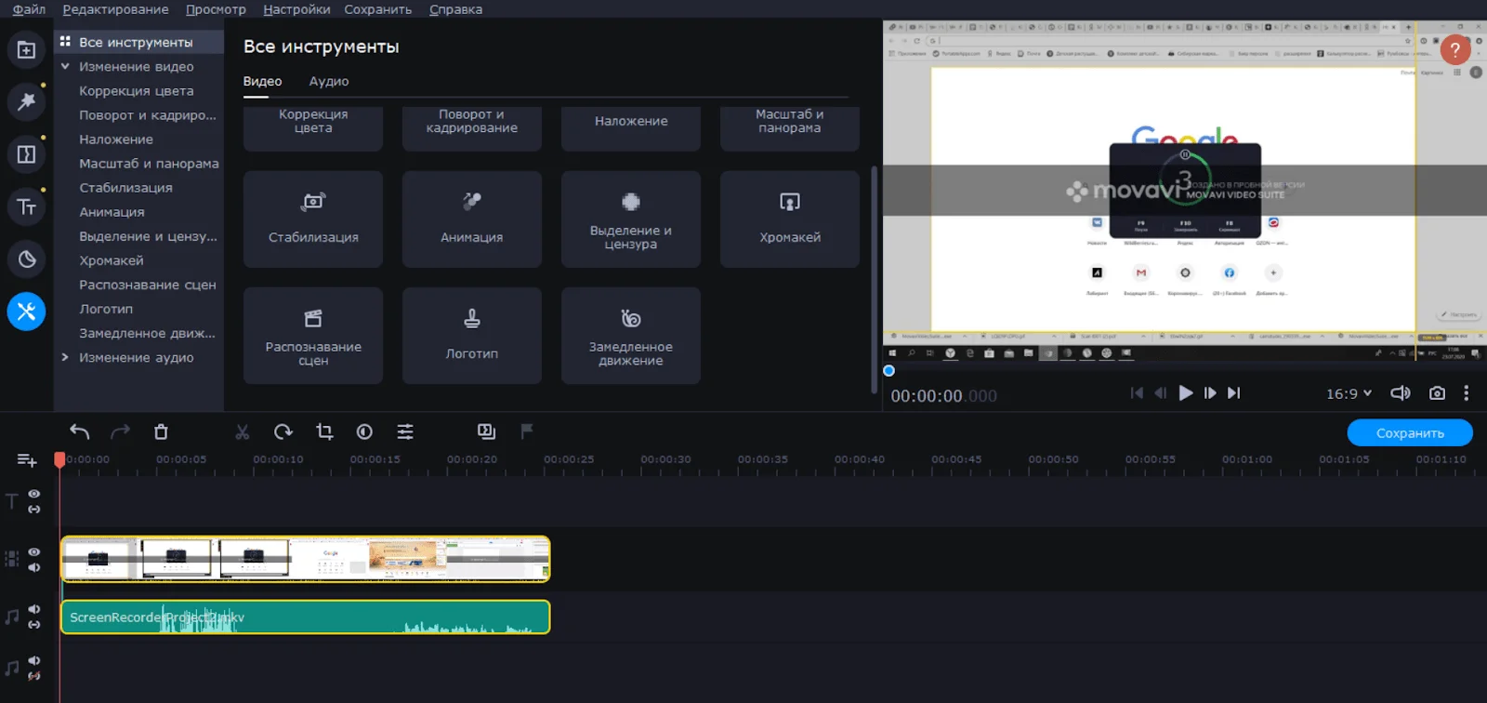Hide the video track with eye icon
The height and width of the screenshot is (703, 1487).
click(x=34, y=551)
